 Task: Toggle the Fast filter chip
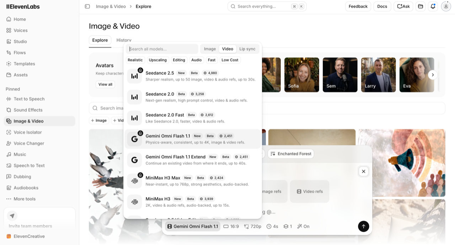pos(212,60)
